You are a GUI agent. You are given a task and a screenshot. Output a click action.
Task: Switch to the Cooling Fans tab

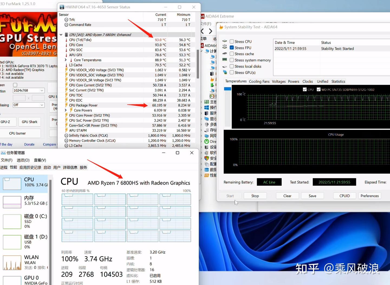click(259, 81)
